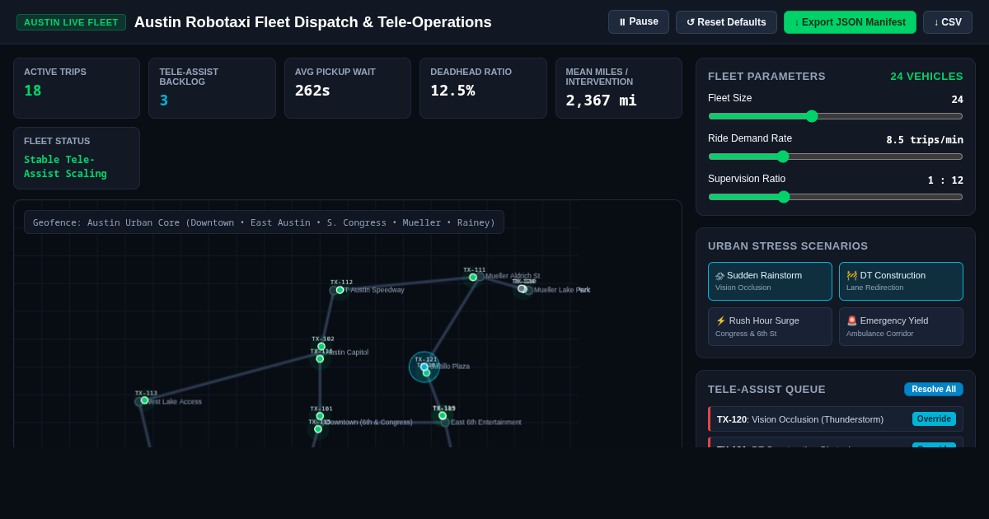
Task: Click TX-120 Vision Occlusion queue row
Action: click(x=836, y=419)
